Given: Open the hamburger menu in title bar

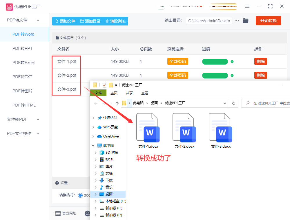Looking at the screenshot, I should point(247,6).
